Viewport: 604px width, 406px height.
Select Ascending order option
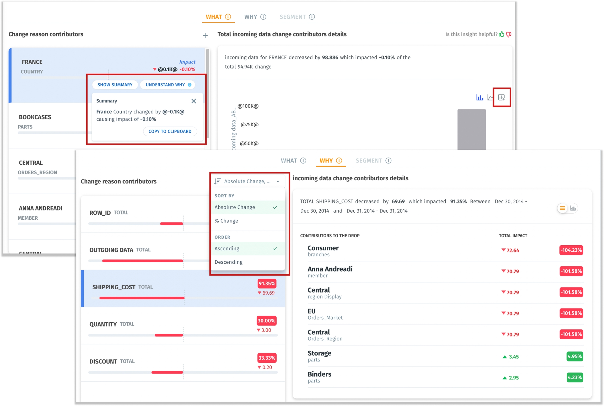pos(227,248)
